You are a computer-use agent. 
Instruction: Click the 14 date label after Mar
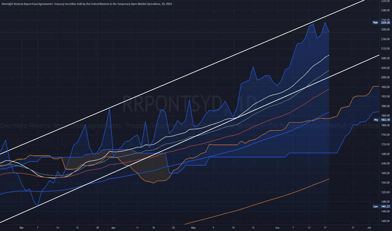pos(58,228)
